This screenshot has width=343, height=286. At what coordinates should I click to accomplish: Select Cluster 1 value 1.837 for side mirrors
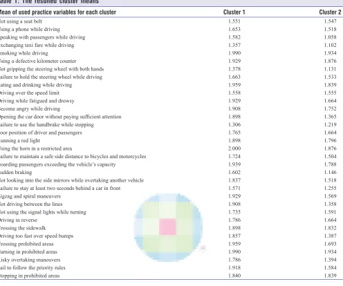[234, 180]
